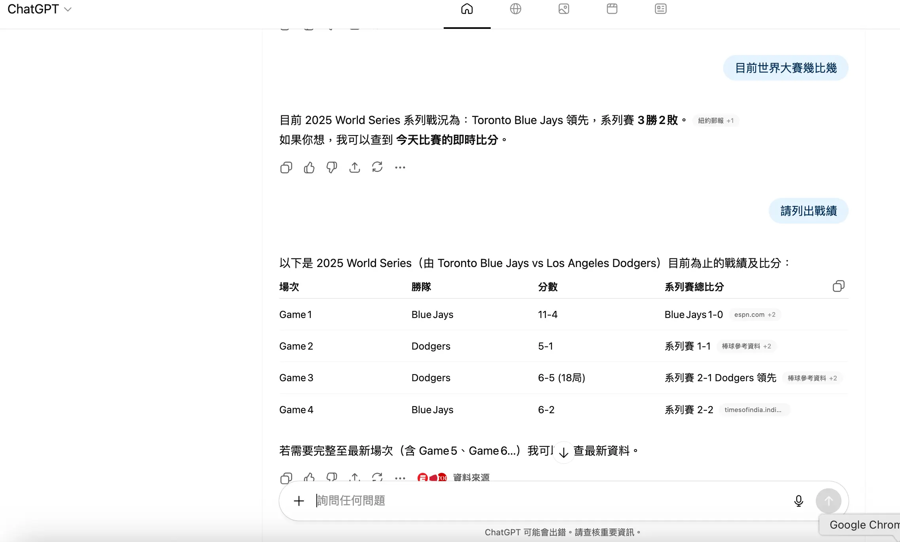Select the video tab at the top
900x542 pixels.
[611, 9]
